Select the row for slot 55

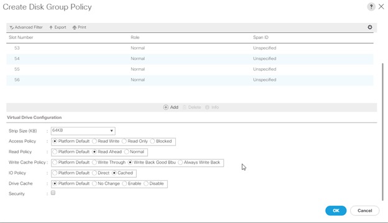[190, 69]
